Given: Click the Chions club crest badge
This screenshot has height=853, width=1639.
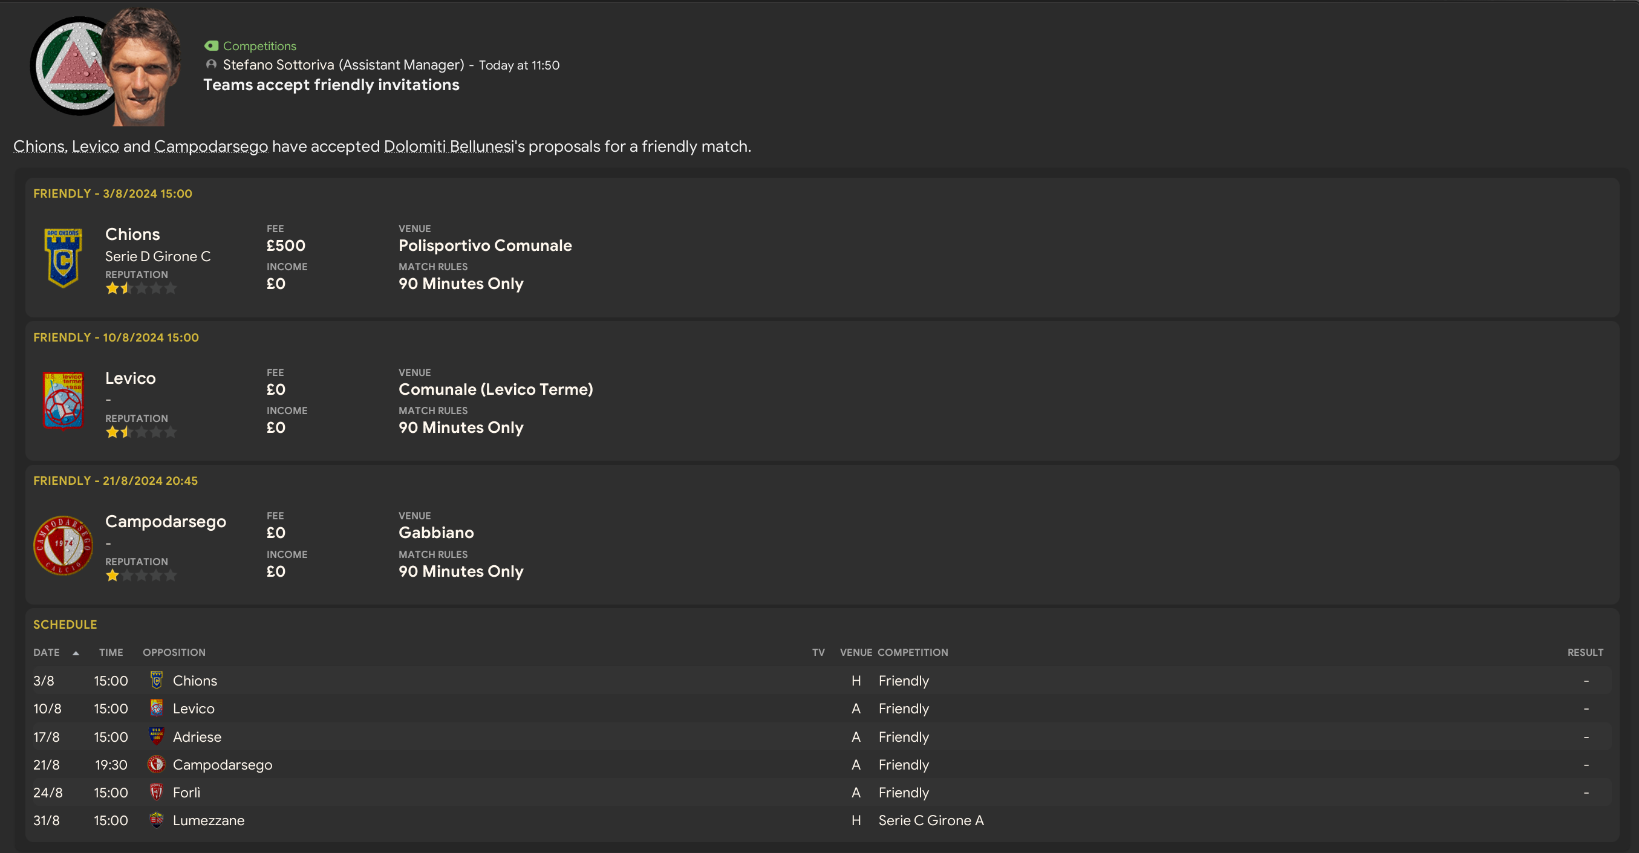Looking at the screenshot, I should (x=62, y=258).
